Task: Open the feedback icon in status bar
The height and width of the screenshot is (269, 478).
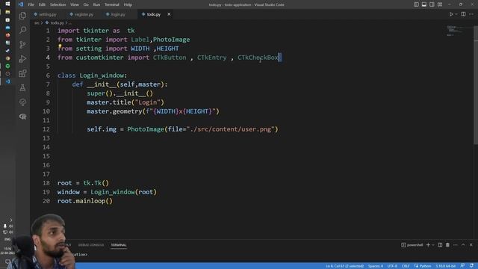Action: point(463,266)
